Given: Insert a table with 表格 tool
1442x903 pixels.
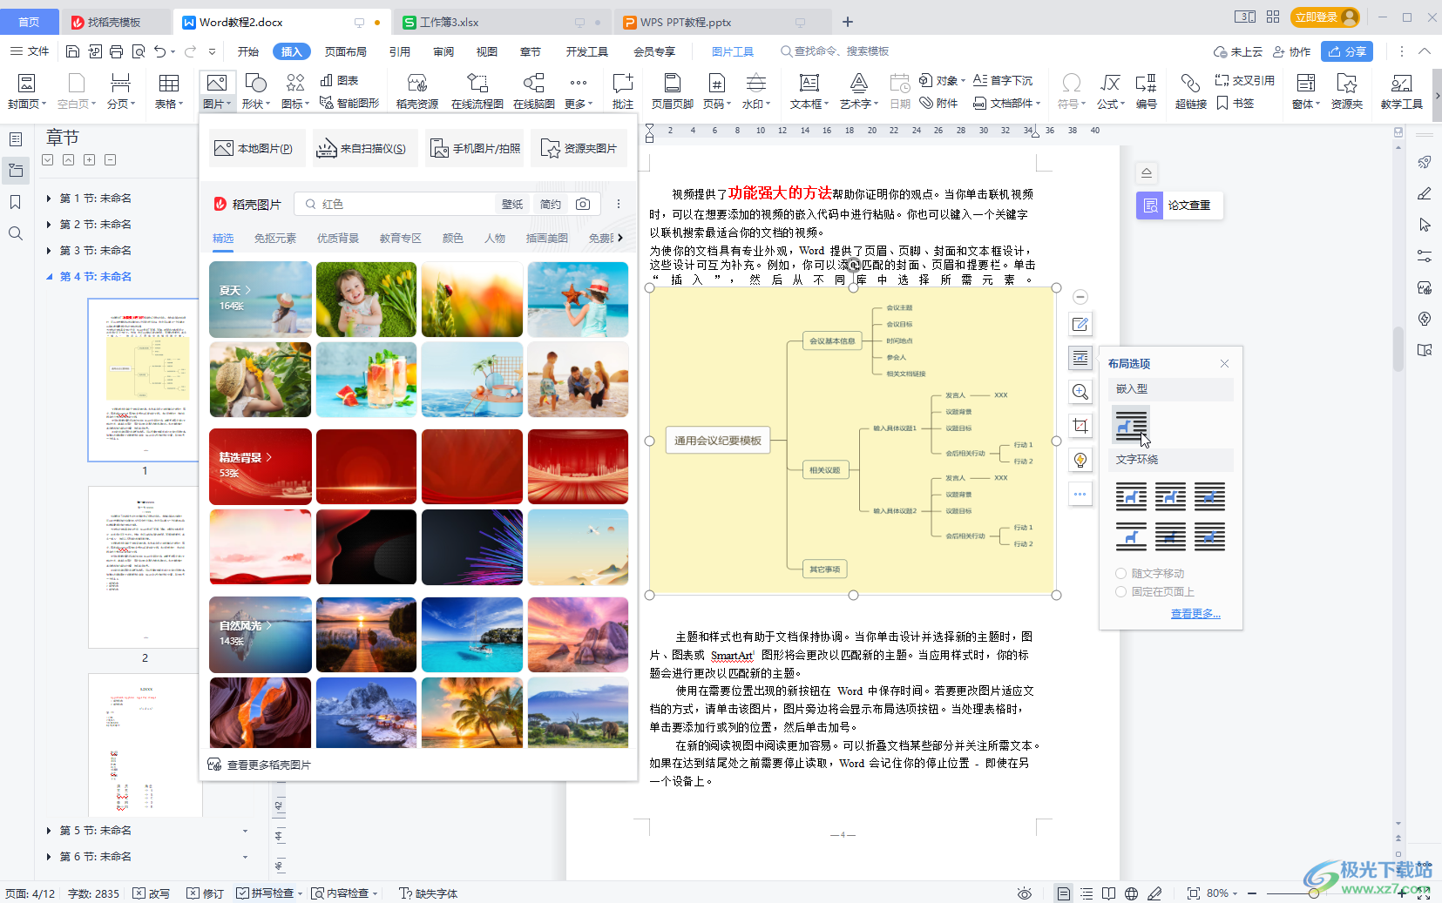Looking at the screenshot, I should 168,91.
